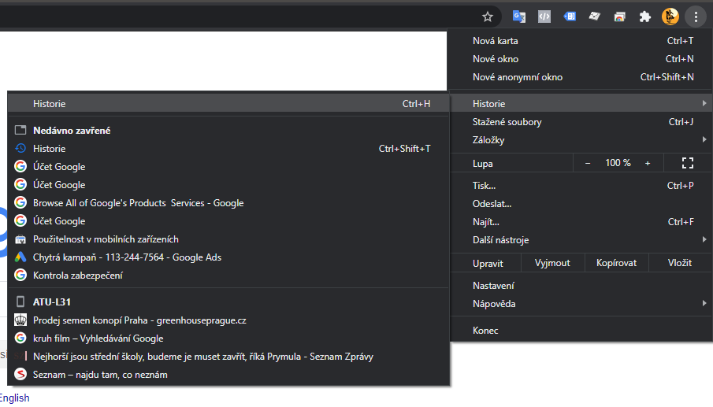Open Nastavení from the menu

pyautogui.click(x=494, y=286)
